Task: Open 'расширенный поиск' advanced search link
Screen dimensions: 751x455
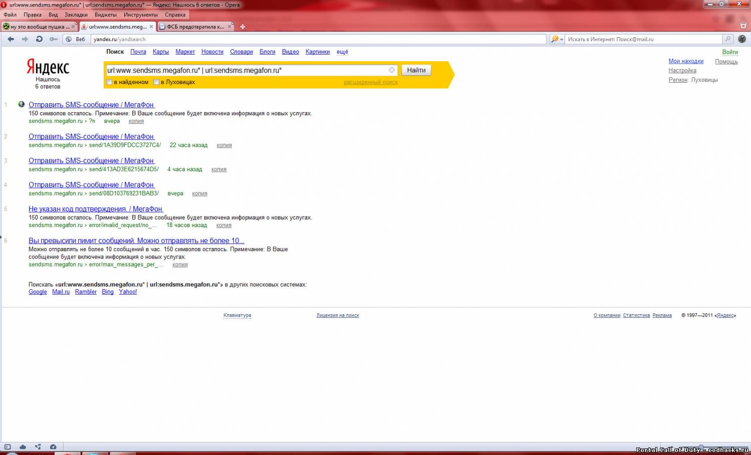Action: (371, 82)
